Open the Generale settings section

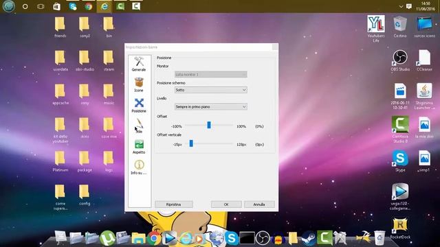[x=139, y=64]
